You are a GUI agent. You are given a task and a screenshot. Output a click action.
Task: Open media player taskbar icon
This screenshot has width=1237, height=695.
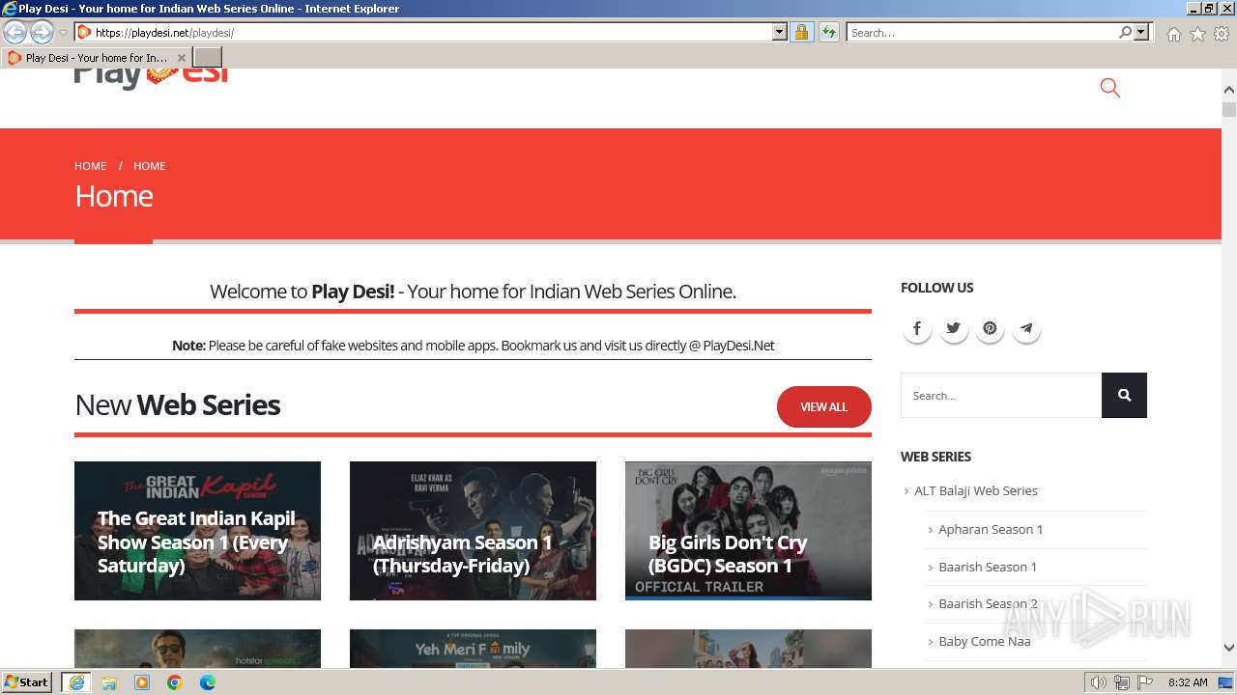coord(142,682)
